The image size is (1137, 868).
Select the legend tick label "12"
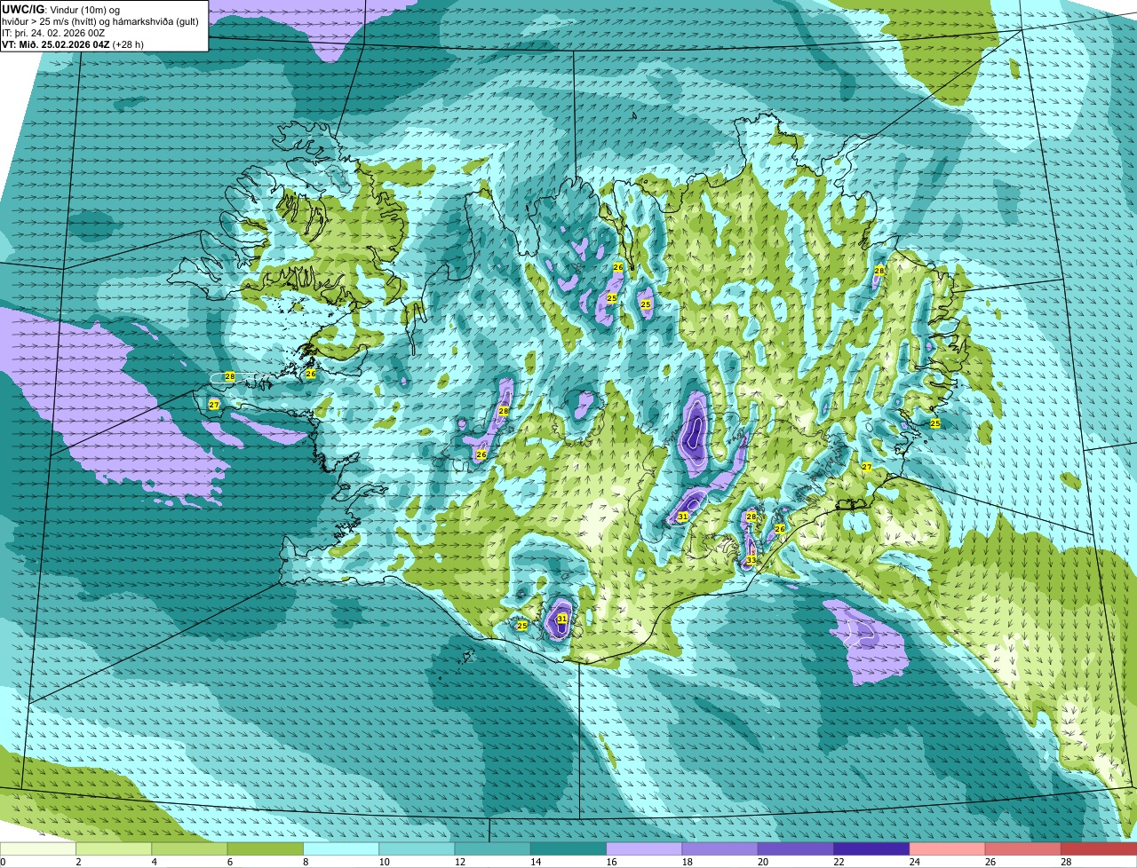(459, 862)
